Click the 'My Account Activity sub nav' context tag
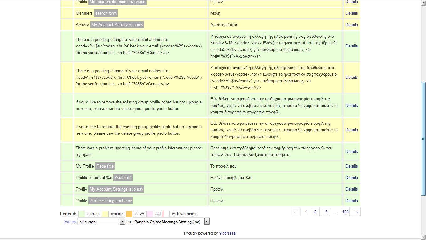Image resolution: width=426 pixels, height=240 pixels. tap(117, 25)
